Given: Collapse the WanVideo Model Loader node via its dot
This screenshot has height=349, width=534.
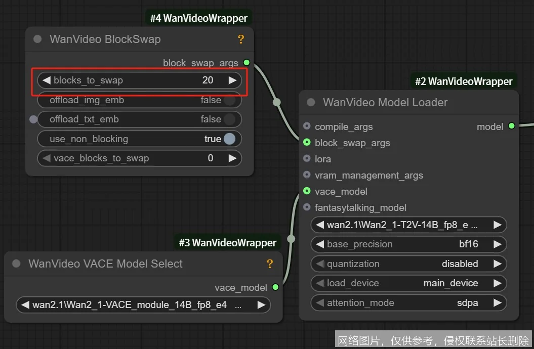Looking at the screenshot, I should [311, 103].
